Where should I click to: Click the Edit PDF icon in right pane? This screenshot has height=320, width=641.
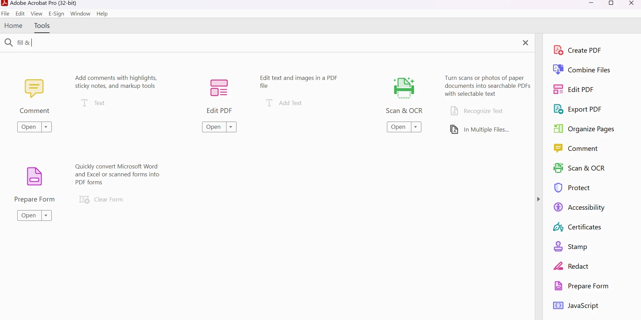558,90
